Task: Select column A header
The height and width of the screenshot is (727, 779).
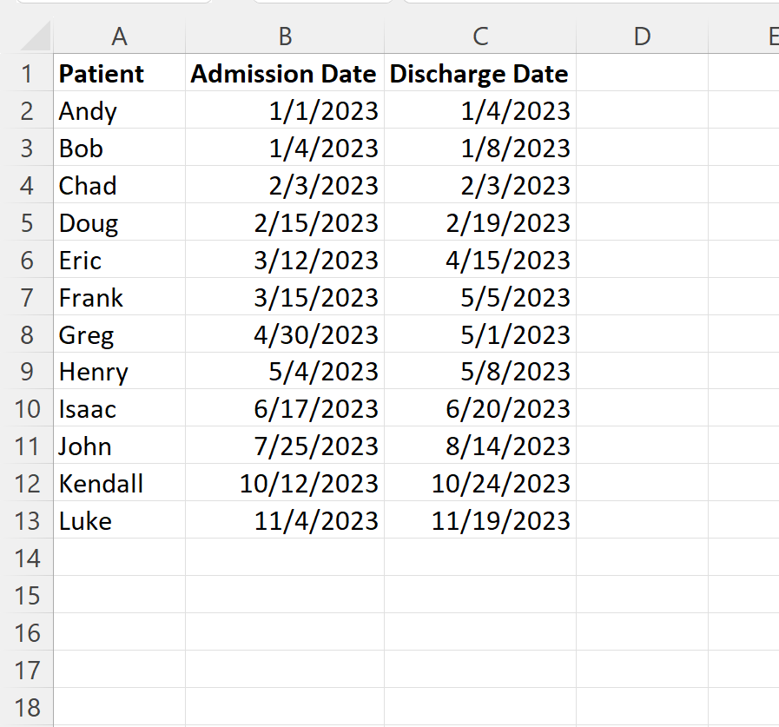Action: 119,36
